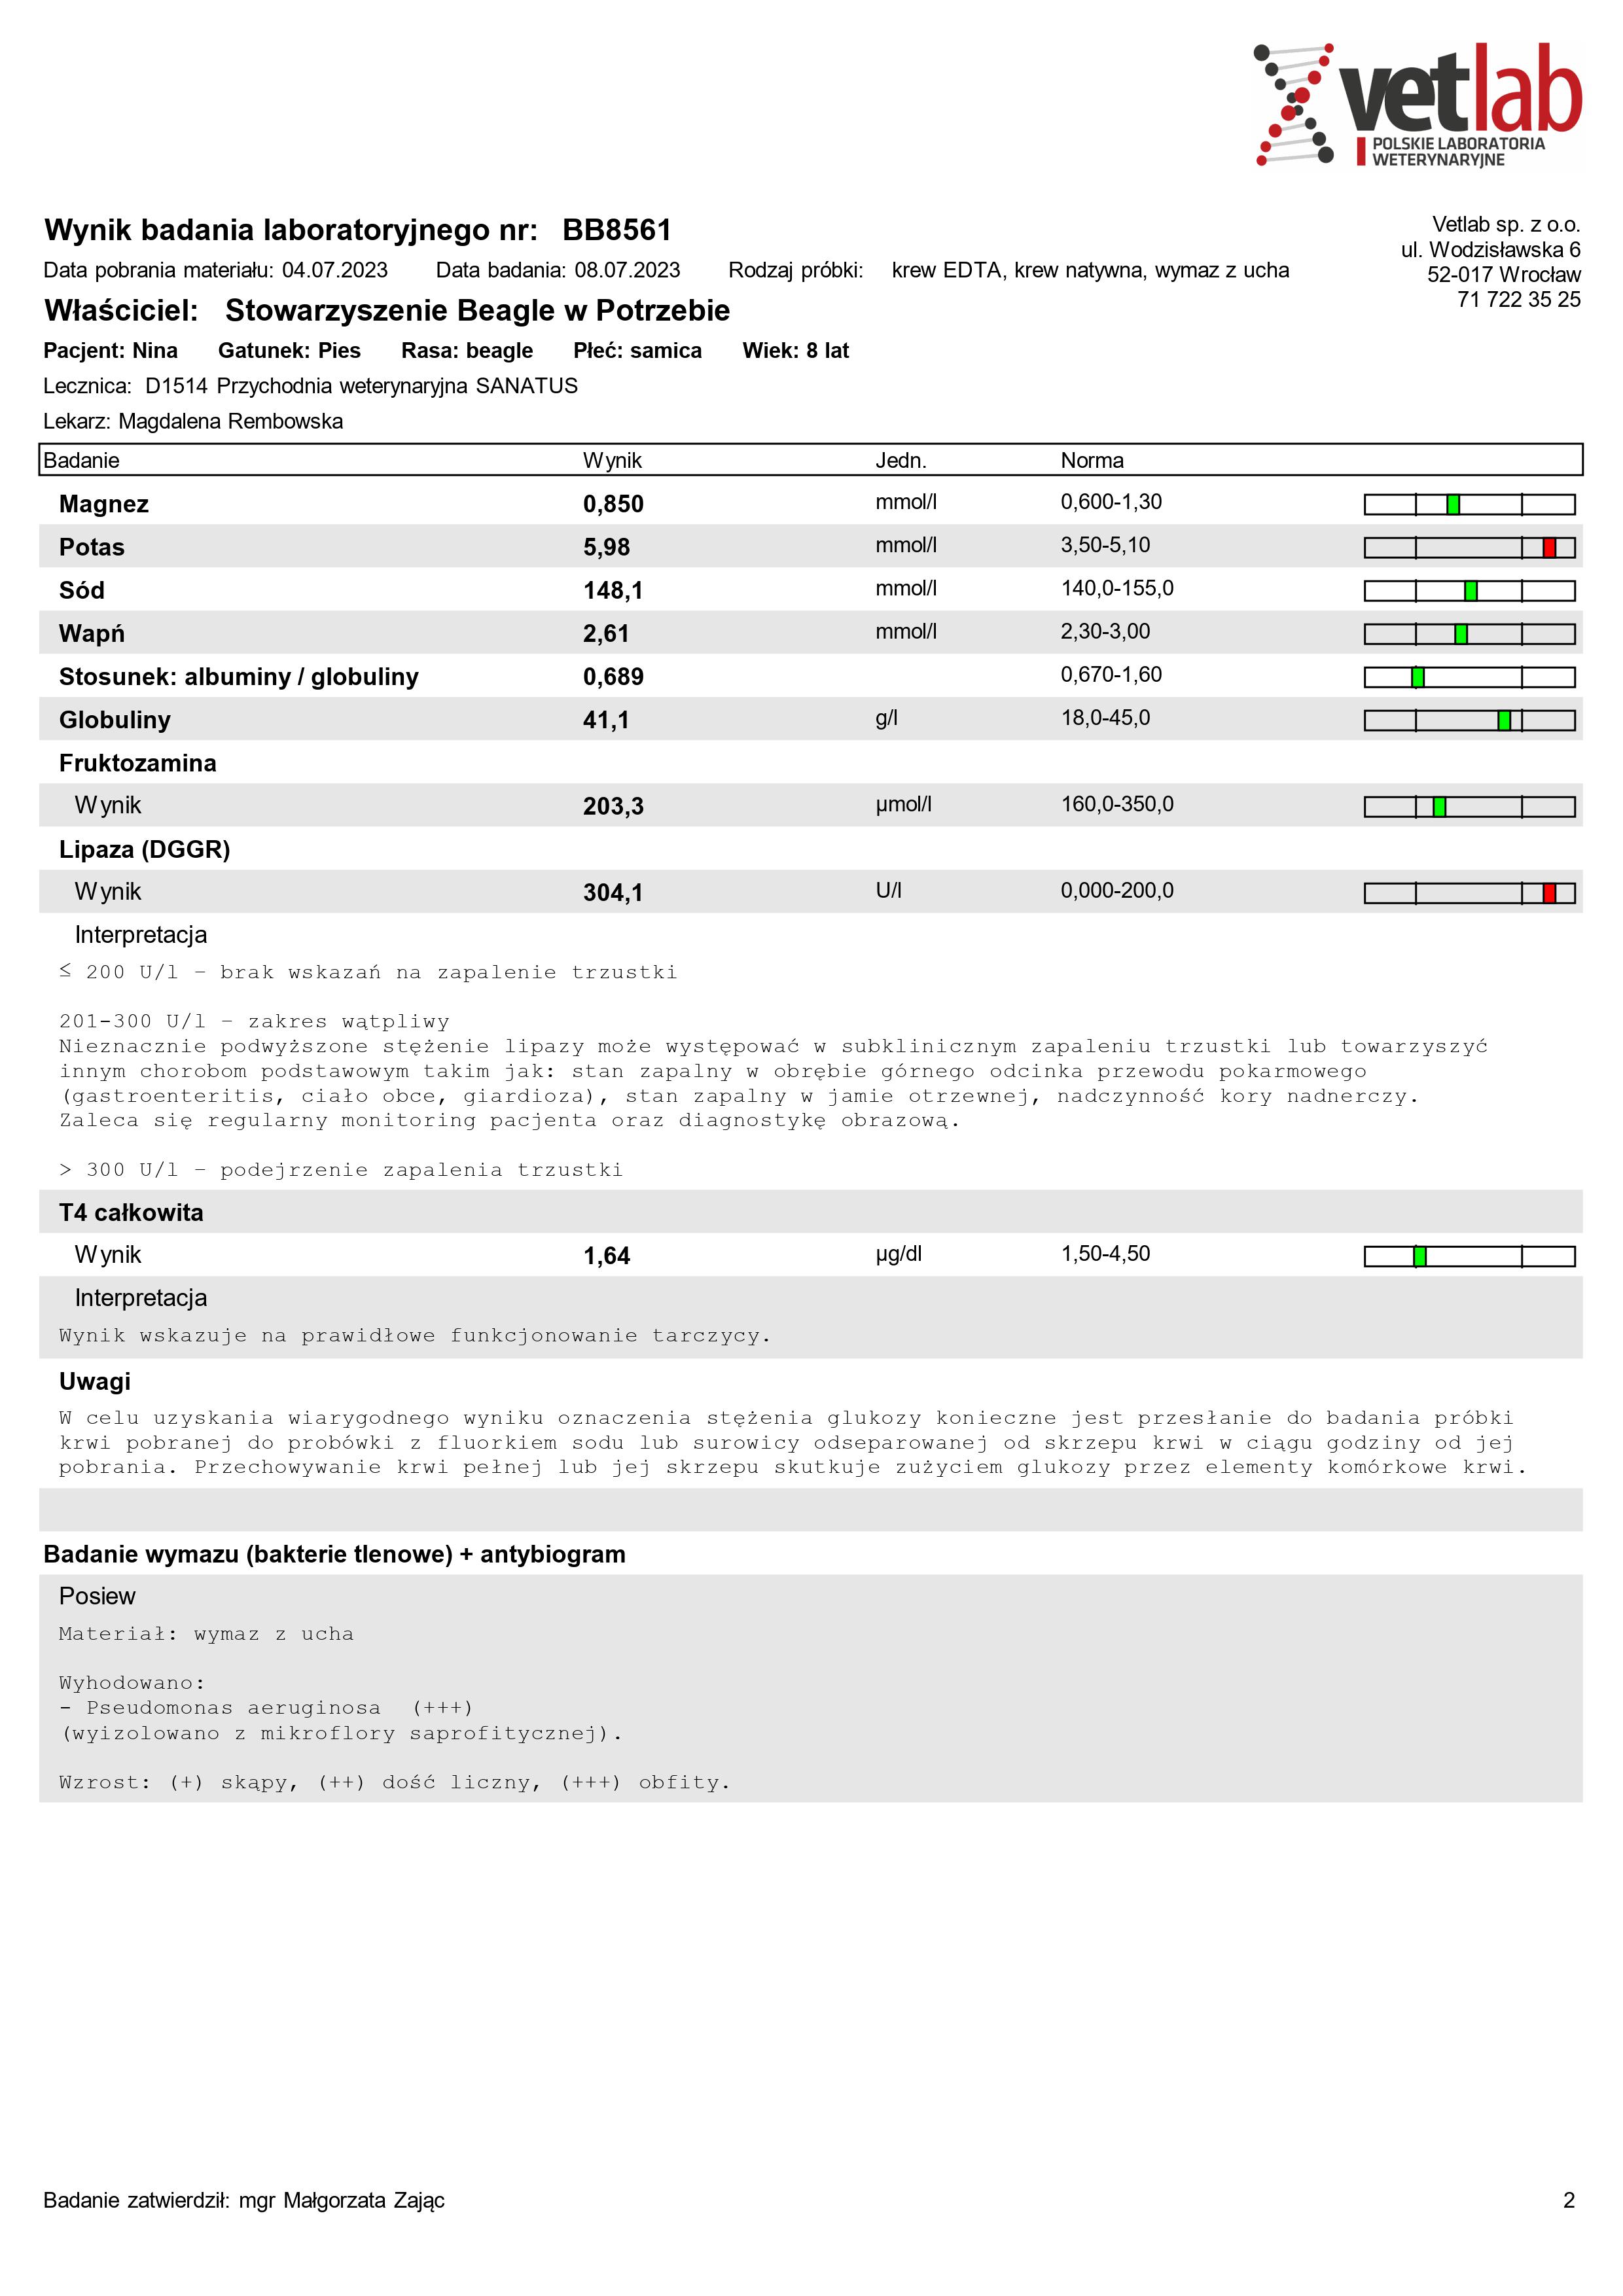Click the Wynik column header
The image size is (1623, 2296).
point(612,460)
